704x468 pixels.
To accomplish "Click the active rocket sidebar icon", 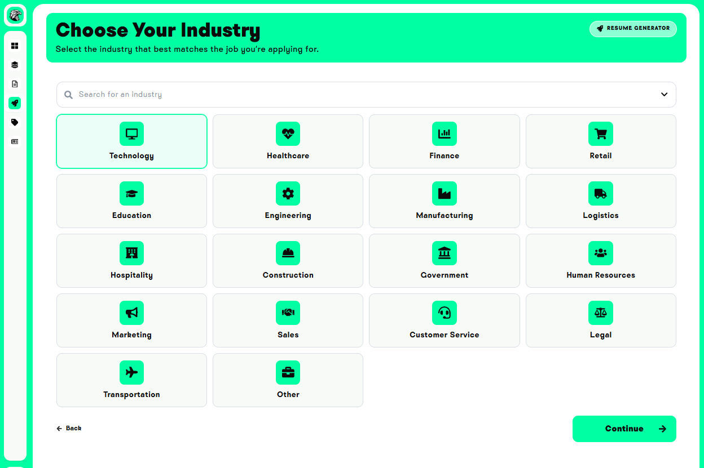I will [15, 103].
